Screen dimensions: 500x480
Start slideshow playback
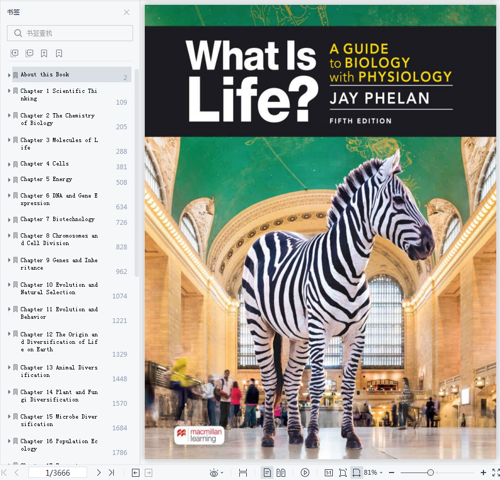tap(305, 473)
